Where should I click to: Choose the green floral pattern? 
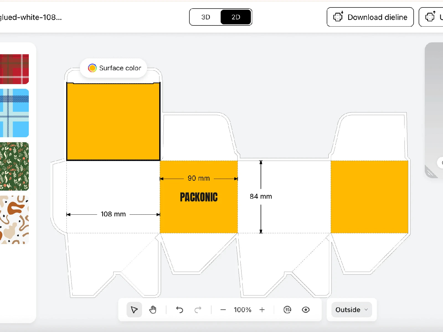[x=14, y=166]
